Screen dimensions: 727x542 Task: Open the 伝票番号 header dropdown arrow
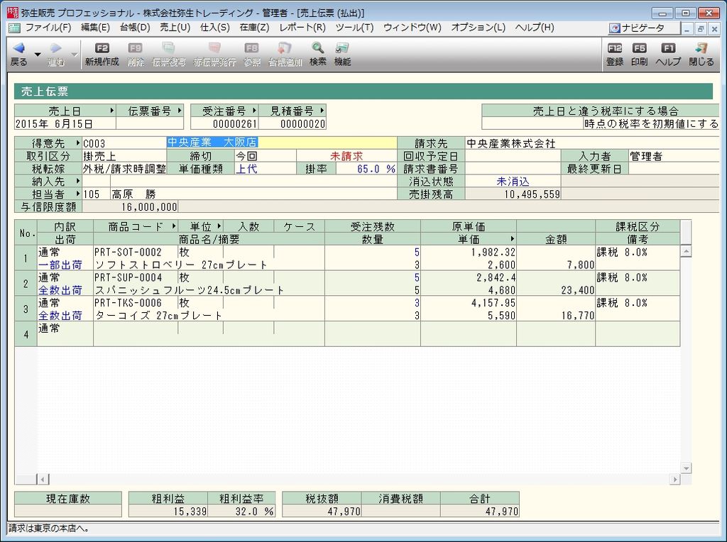(180, 111)
